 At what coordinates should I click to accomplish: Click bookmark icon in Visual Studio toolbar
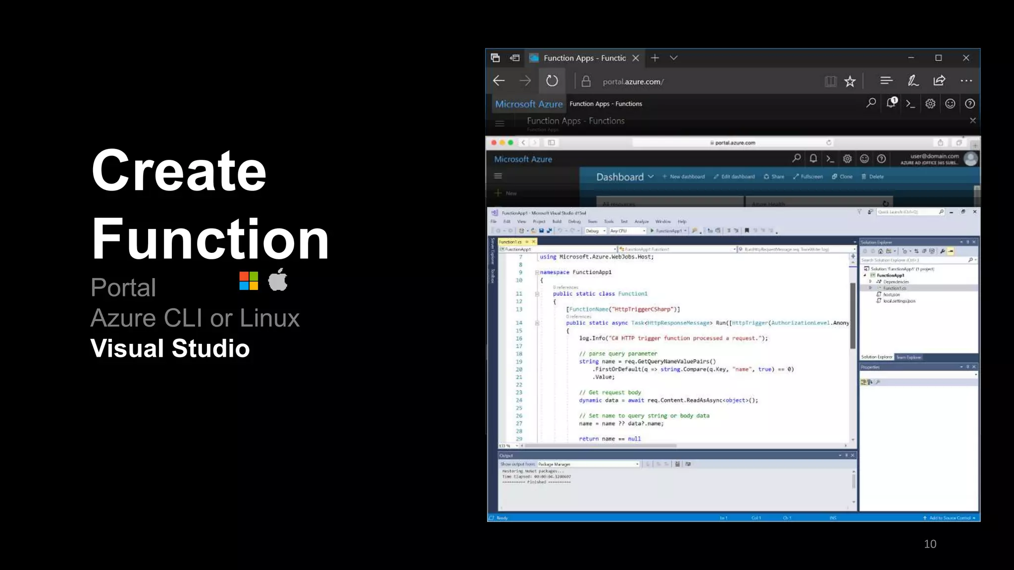(x=747, y=231)
